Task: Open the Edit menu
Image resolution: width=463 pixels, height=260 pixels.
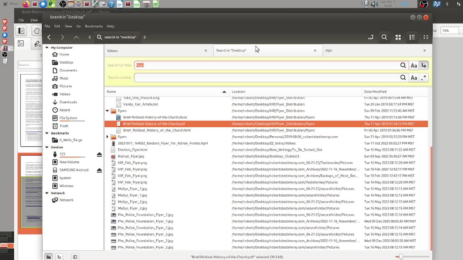Action: tap(57, 26)
